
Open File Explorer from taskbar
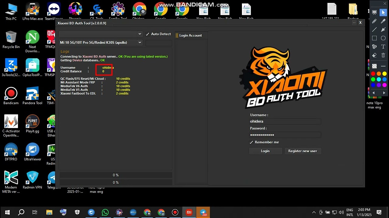pos(49,212)
